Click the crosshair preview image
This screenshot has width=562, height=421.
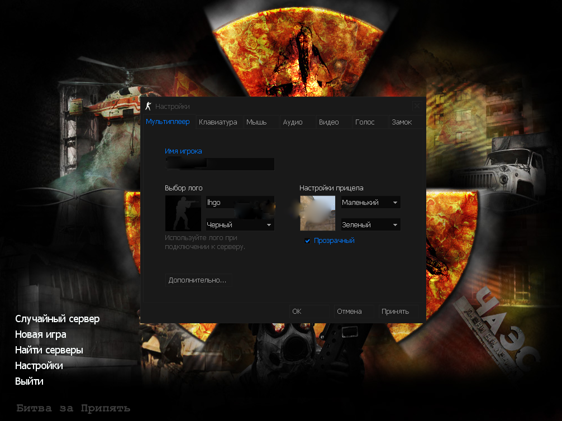point(317,213)
